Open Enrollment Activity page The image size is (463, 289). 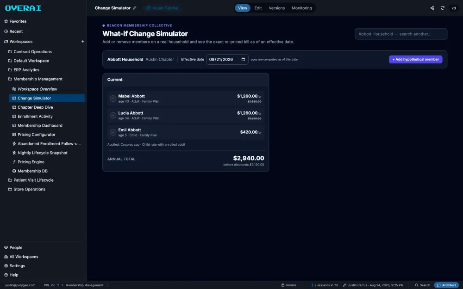(x=32, y=117)
